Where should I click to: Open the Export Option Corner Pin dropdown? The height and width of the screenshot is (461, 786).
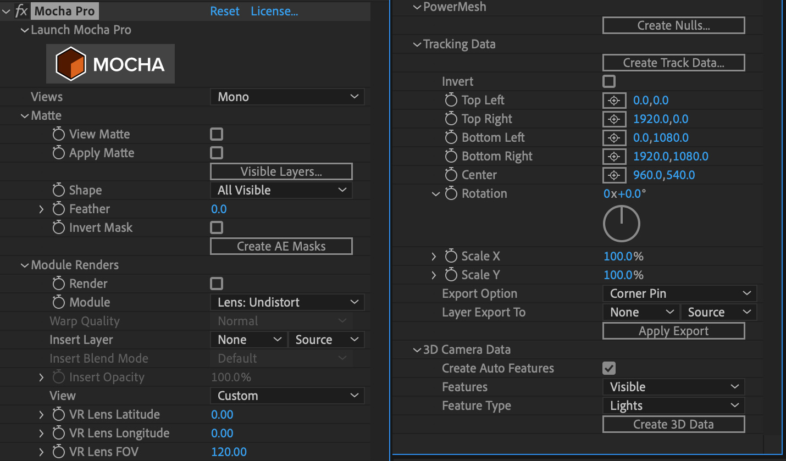(680, 293)
